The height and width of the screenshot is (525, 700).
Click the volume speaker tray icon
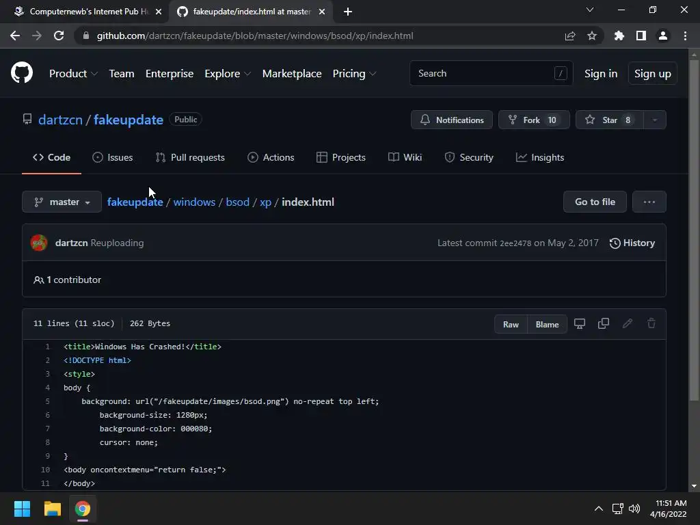pyautogui.click(x=634, y=509)
